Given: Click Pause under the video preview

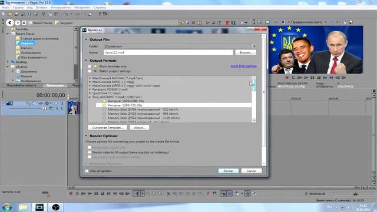Looking at the screenshot, I should pos(312,78).
